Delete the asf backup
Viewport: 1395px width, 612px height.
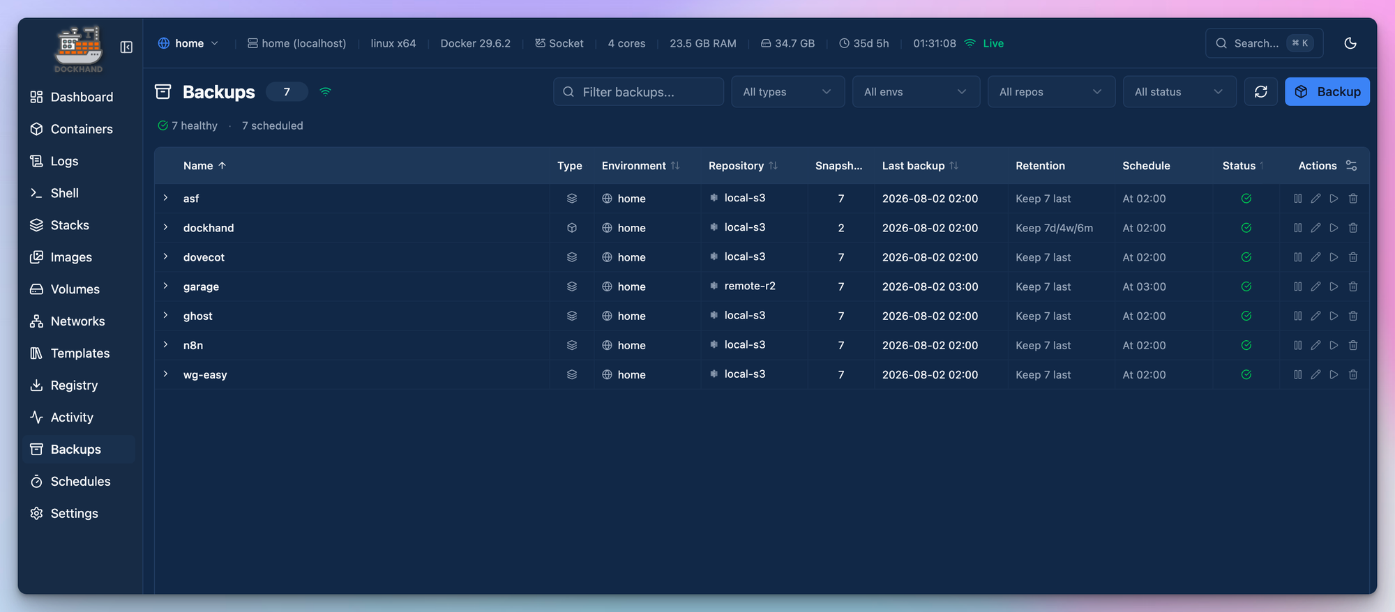pyautogui.click(x=1353, y=199)
